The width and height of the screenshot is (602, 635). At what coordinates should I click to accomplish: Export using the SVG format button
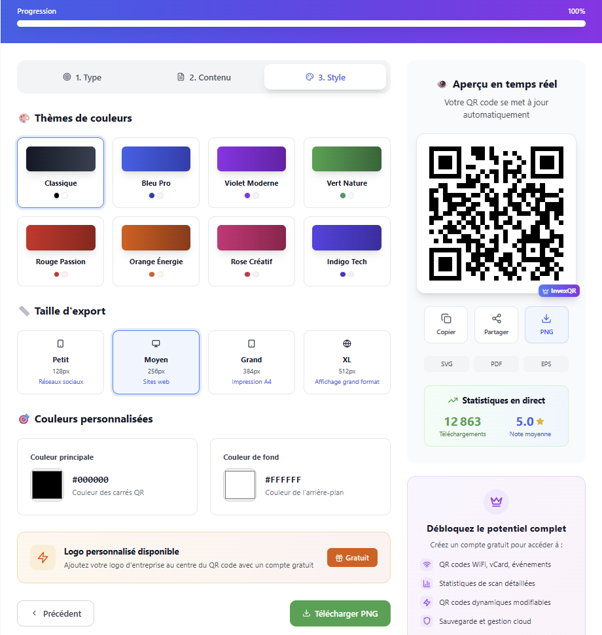[x=446, y=364]
